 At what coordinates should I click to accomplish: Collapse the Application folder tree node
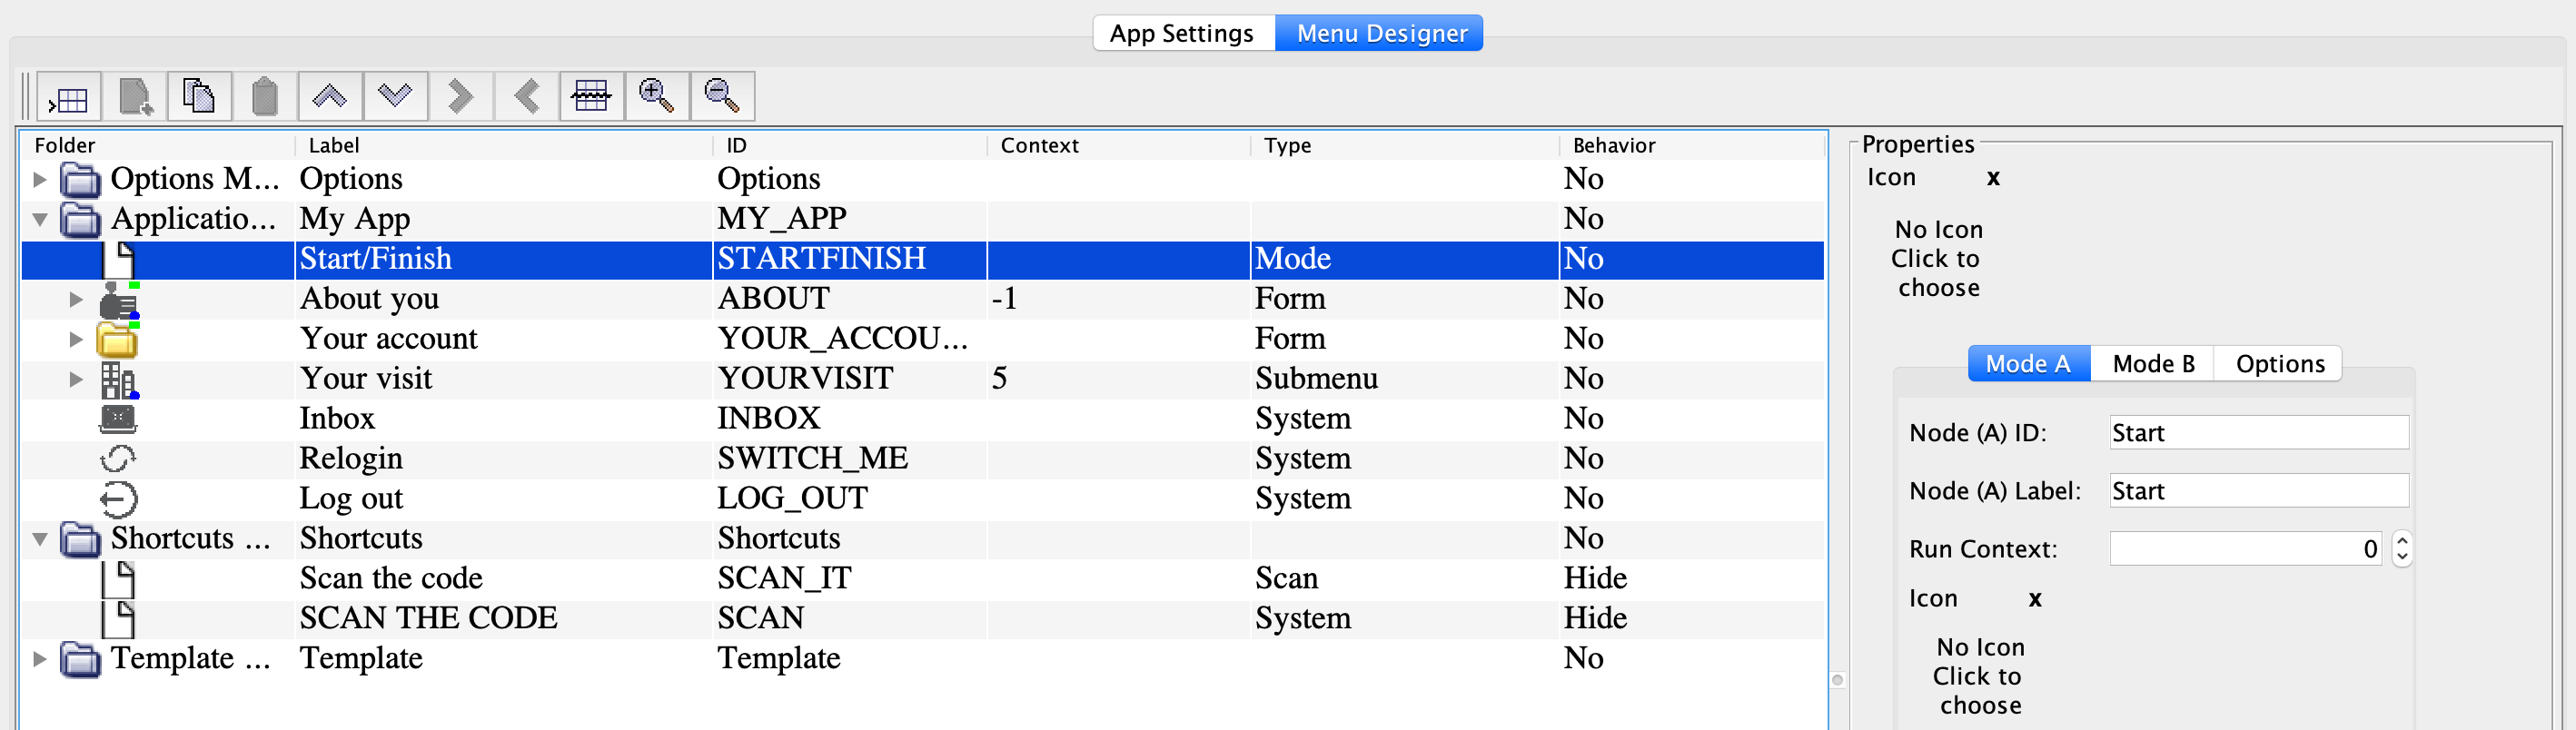(40, 220)
